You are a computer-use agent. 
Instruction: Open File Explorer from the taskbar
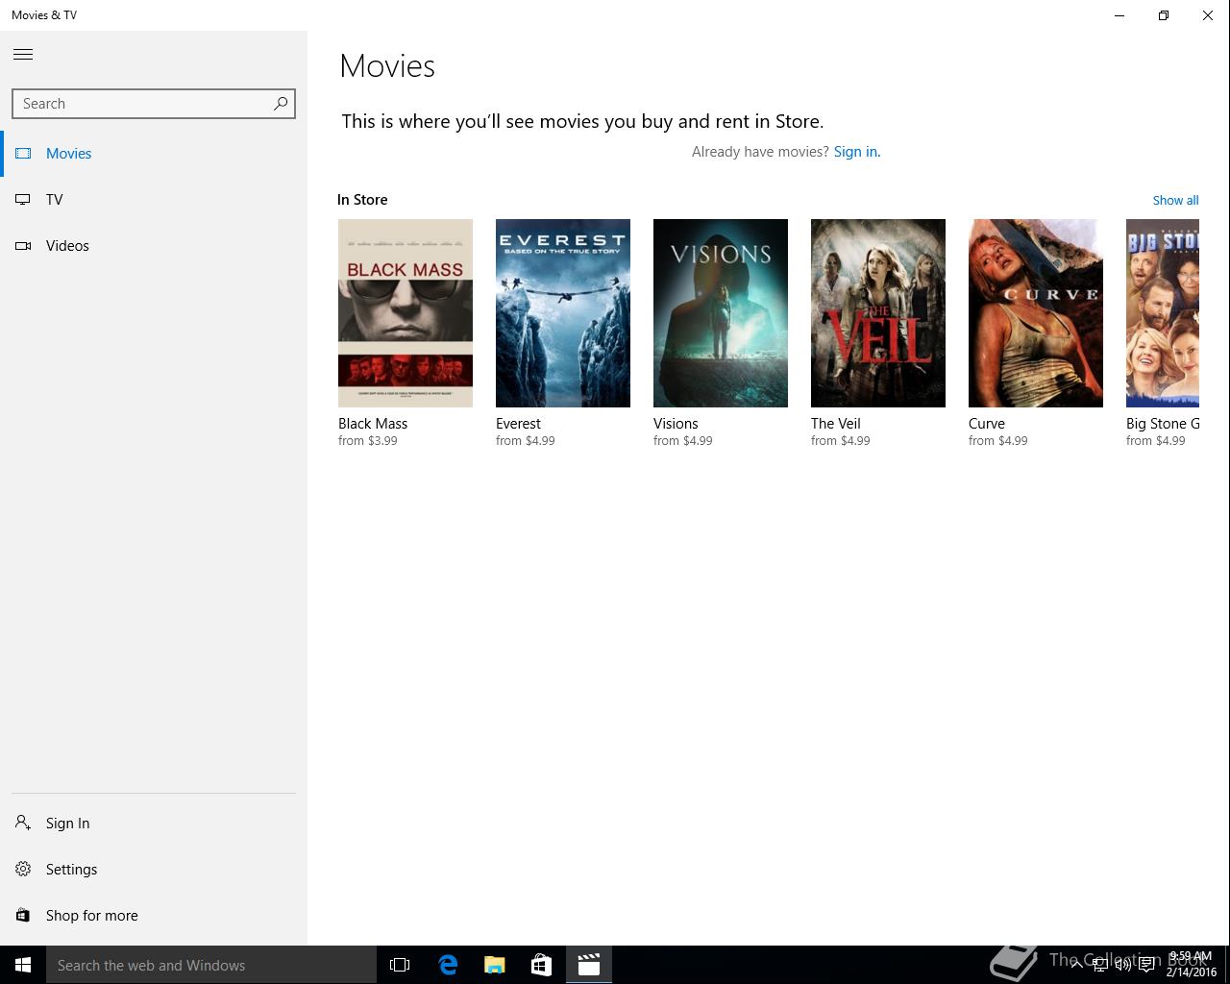[x=495, y=965]
